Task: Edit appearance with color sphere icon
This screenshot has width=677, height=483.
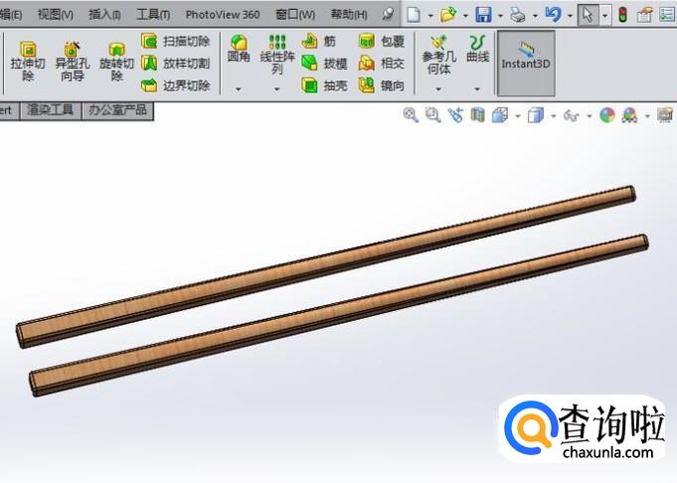Action: click(607, 115)
